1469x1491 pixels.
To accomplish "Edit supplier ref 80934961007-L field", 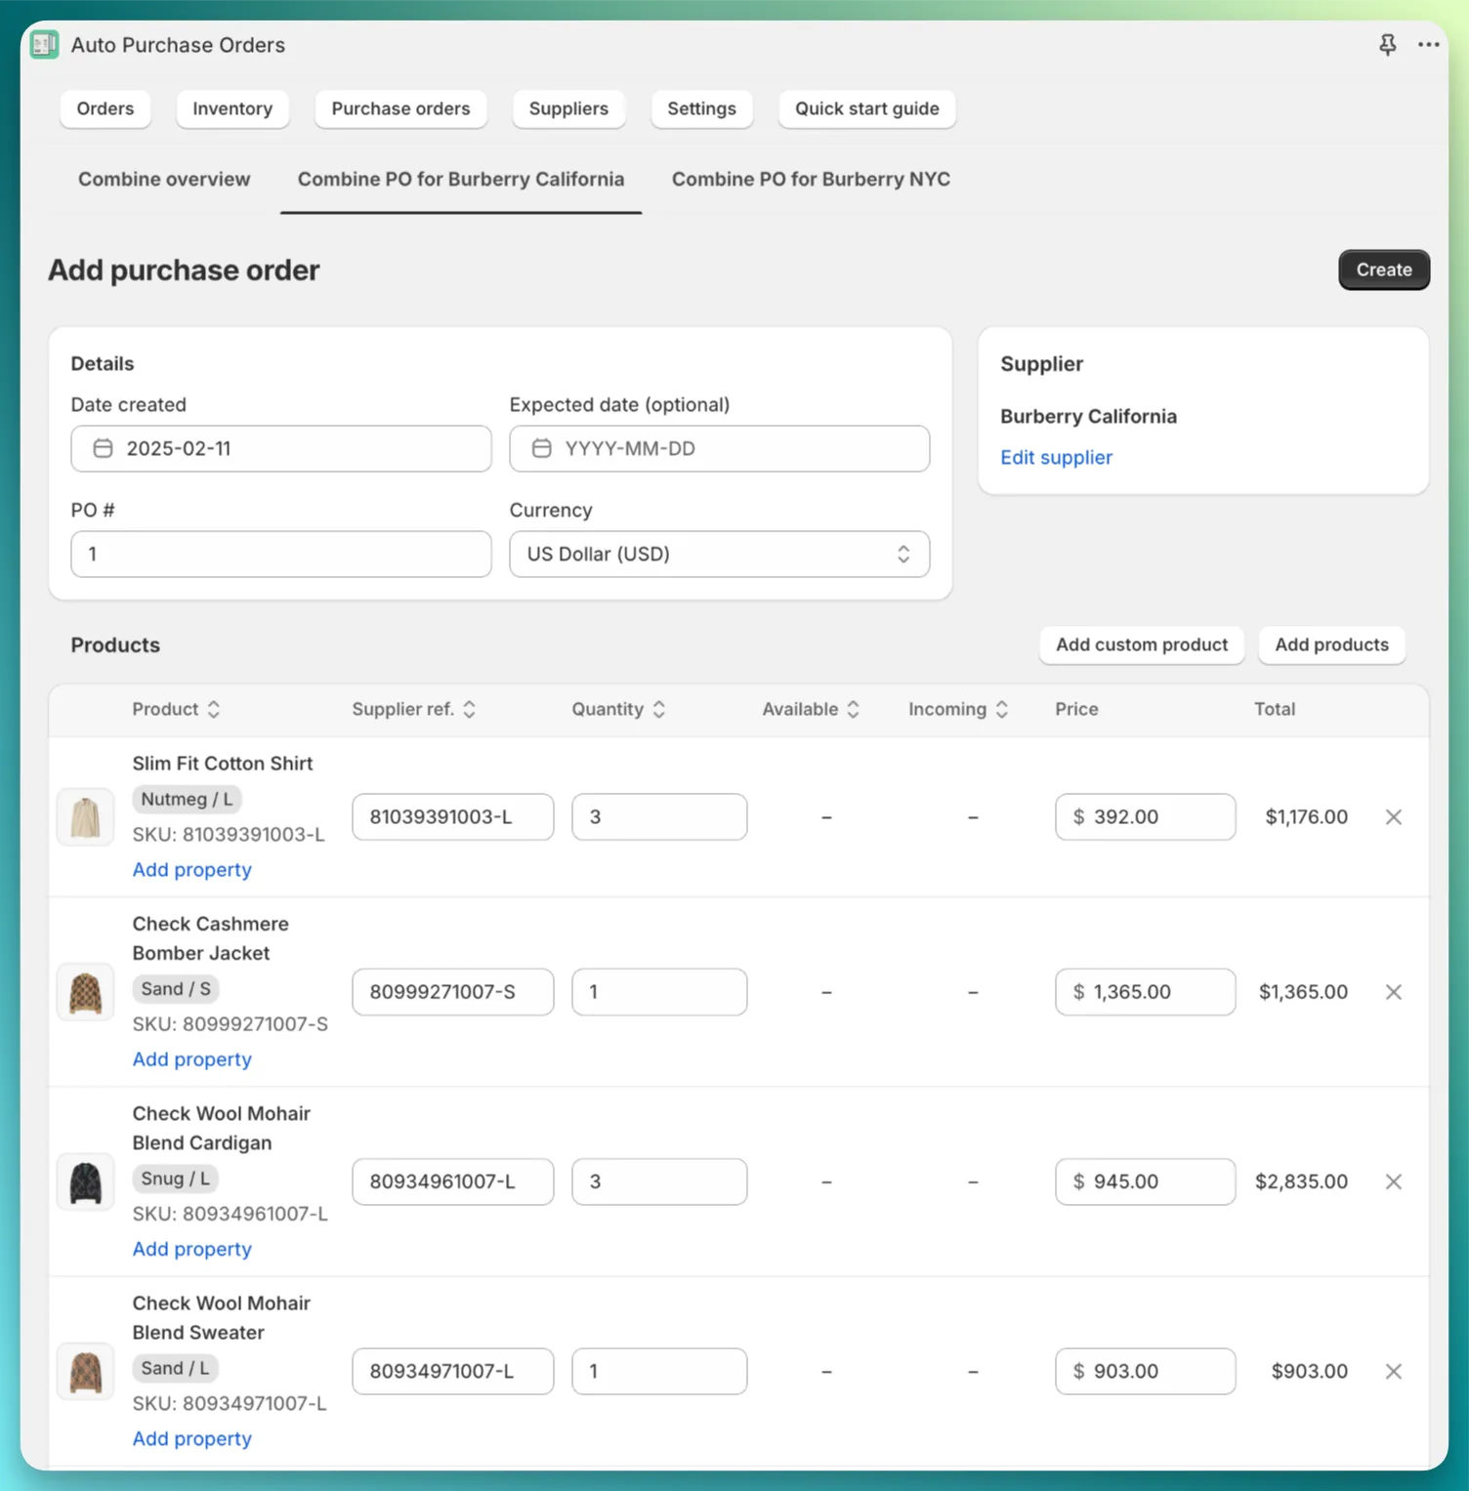I will click(453, 1180).
